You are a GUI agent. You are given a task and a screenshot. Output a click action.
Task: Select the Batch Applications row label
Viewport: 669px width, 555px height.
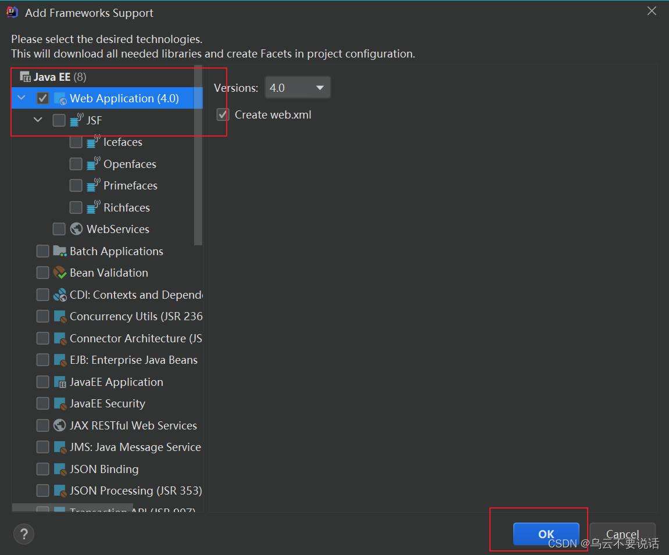pos(116,252)
